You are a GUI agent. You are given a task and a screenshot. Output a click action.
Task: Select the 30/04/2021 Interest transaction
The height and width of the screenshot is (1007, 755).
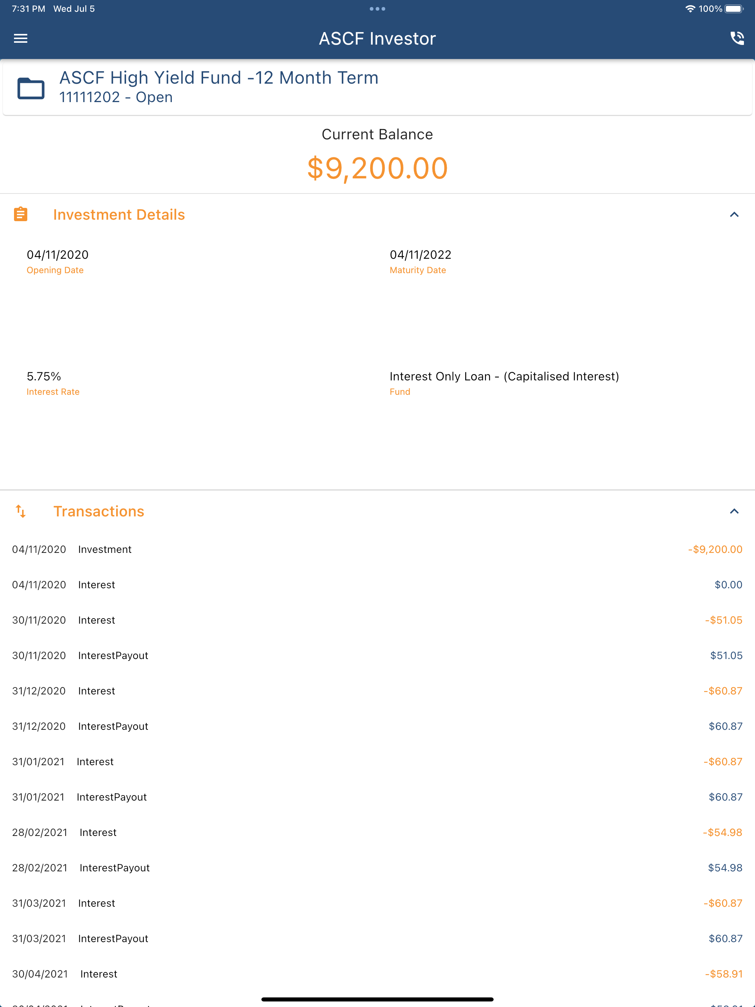pos(377,974)
